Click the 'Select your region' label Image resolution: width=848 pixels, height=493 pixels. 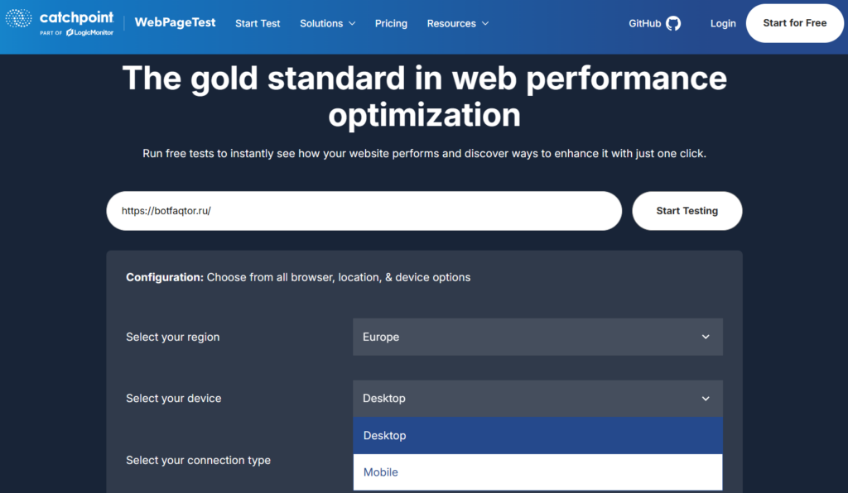point(173,337)
